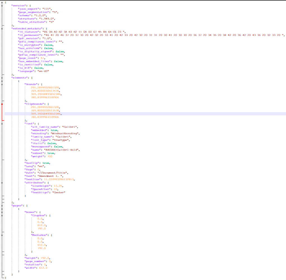The height and width of the screenshot is (280, 286).
Task: Collapse the "attributes" object fold marker
Action: pyautogui.click(x=2, y=183)
